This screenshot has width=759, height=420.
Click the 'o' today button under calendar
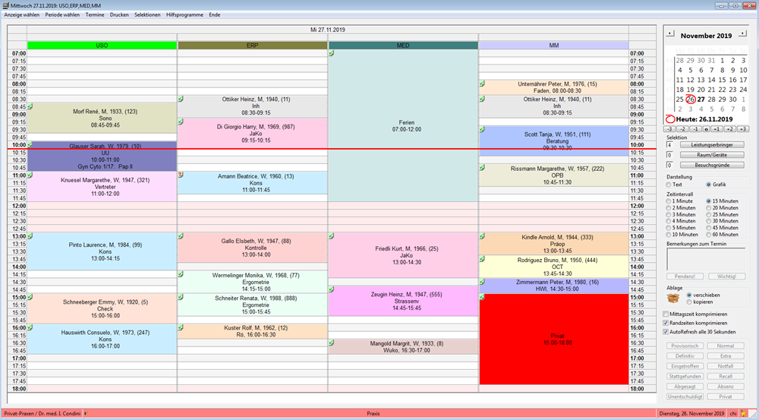click(x=707, y=129)
